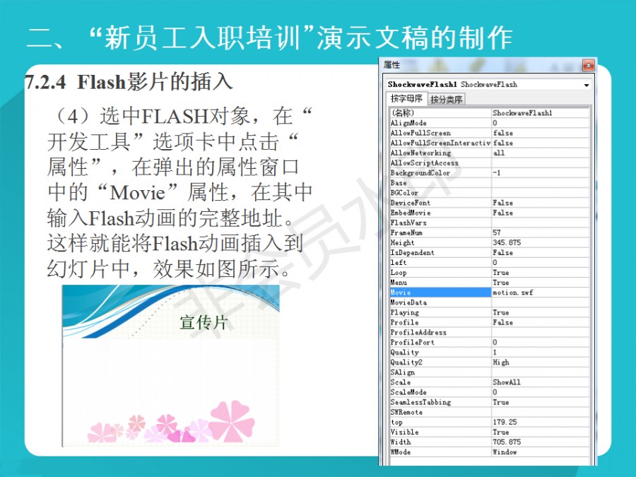This screenshot has width=636, height=477.
Task: Click the 宣传片 Flash slide preview
Action: (x=170, y=365)
